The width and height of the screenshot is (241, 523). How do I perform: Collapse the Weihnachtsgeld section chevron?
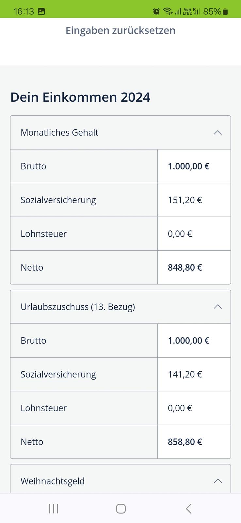click(x=217, y=481)
